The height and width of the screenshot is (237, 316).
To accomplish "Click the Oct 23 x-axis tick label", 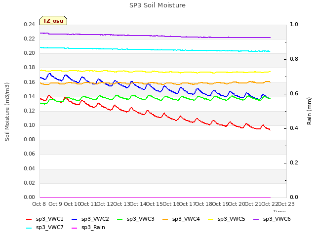I will 286,204.
